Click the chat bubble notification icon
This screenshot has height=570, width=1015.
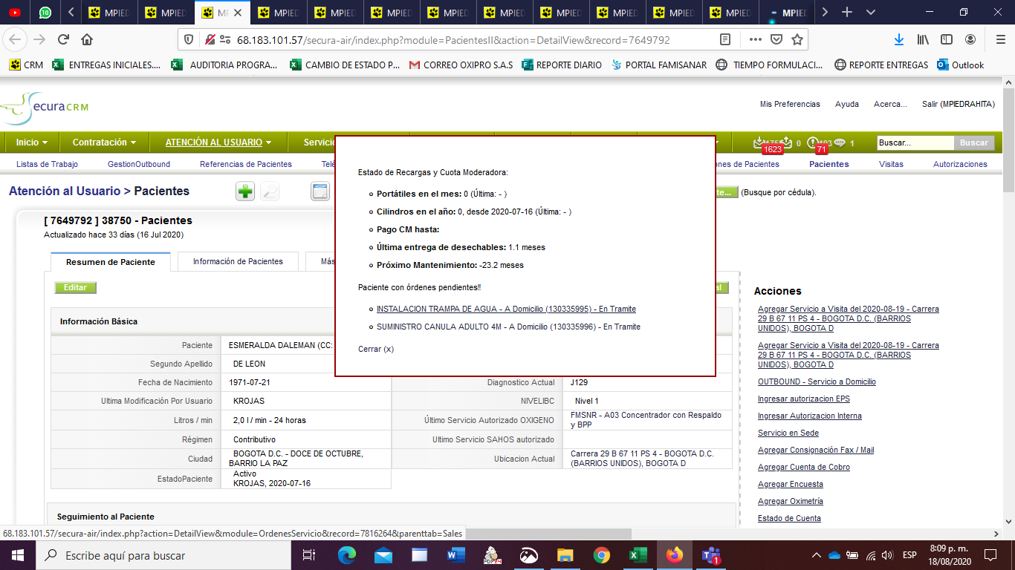(x=840, y=142)
